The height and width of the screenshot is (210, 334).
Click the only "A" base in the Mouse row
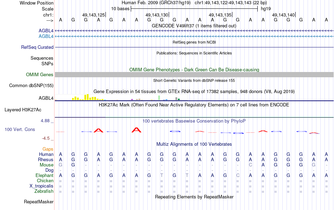(263, 165)
